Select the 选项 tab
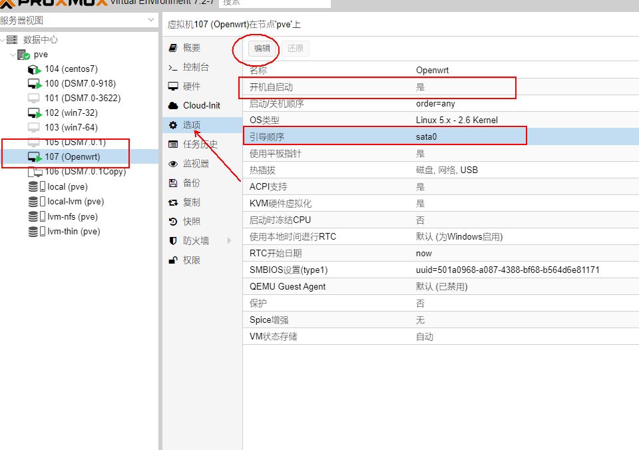This screenshot has width=639, height=450. (x=202, y=124)
